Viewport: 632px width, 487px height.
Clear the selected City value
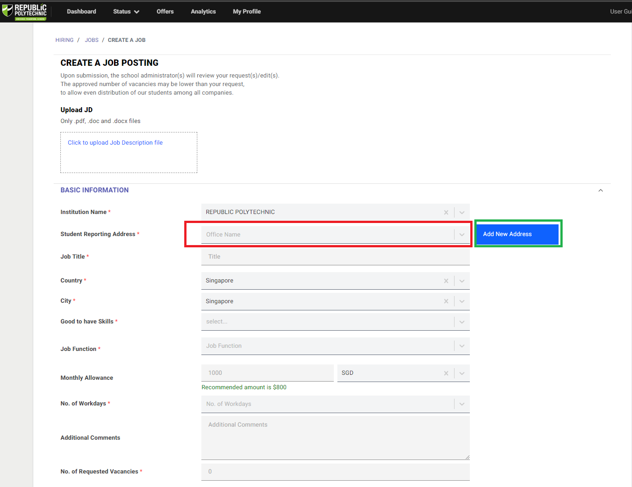[446, 301]
